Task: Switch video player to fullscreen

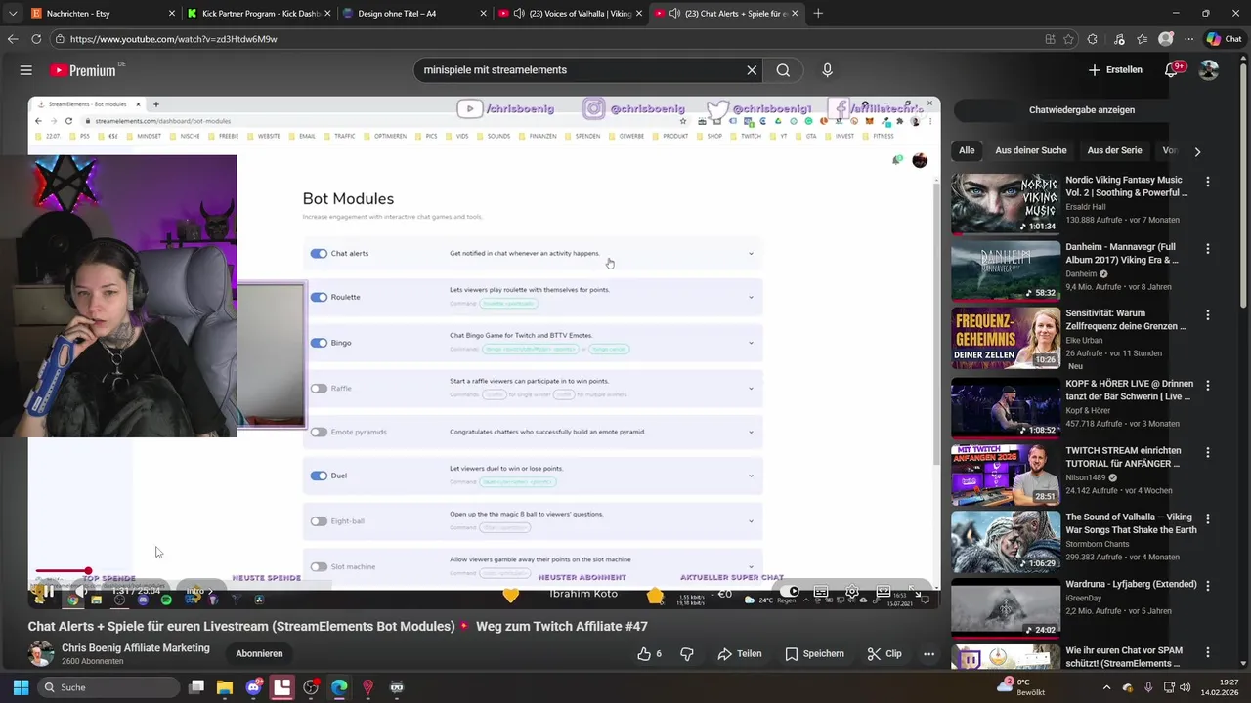Action: coord(915,592)
